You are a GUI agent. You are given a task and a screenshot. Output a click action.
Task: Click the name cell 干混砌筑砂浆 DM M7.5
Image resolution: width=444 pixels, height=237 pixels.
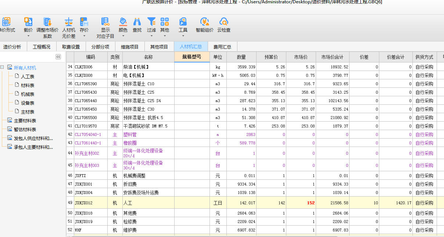click(x=148, y=126)
